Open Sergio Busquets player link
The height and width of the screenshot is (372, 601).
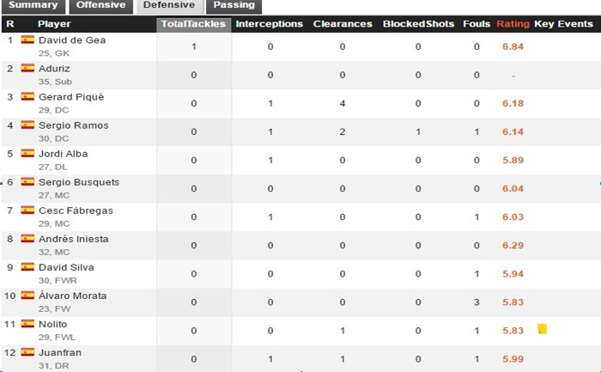[x=79, y=182]
